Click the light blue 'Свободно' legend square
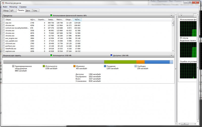 pos(136,66)
